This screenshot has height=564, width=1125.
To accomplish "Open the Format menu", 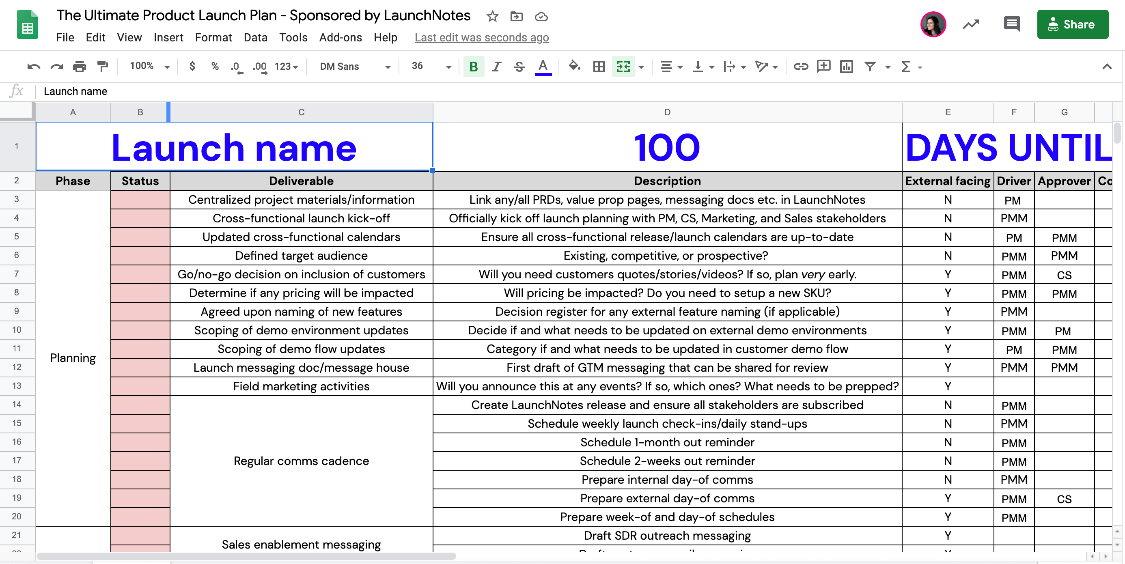I will (213, 38).
